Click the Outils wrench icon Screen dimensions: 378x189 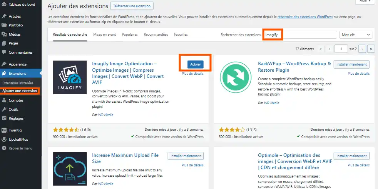coord(4,109)
